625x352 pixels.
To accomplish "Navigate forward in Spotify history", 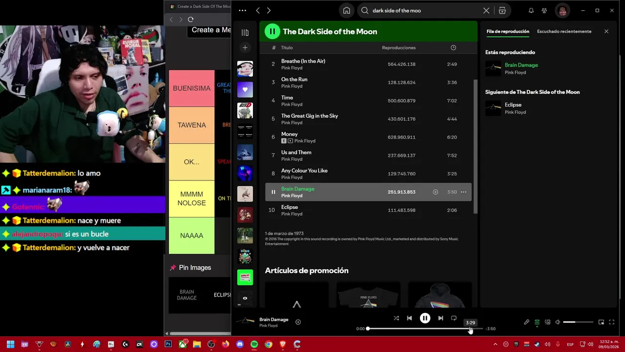I will point(269,10).
